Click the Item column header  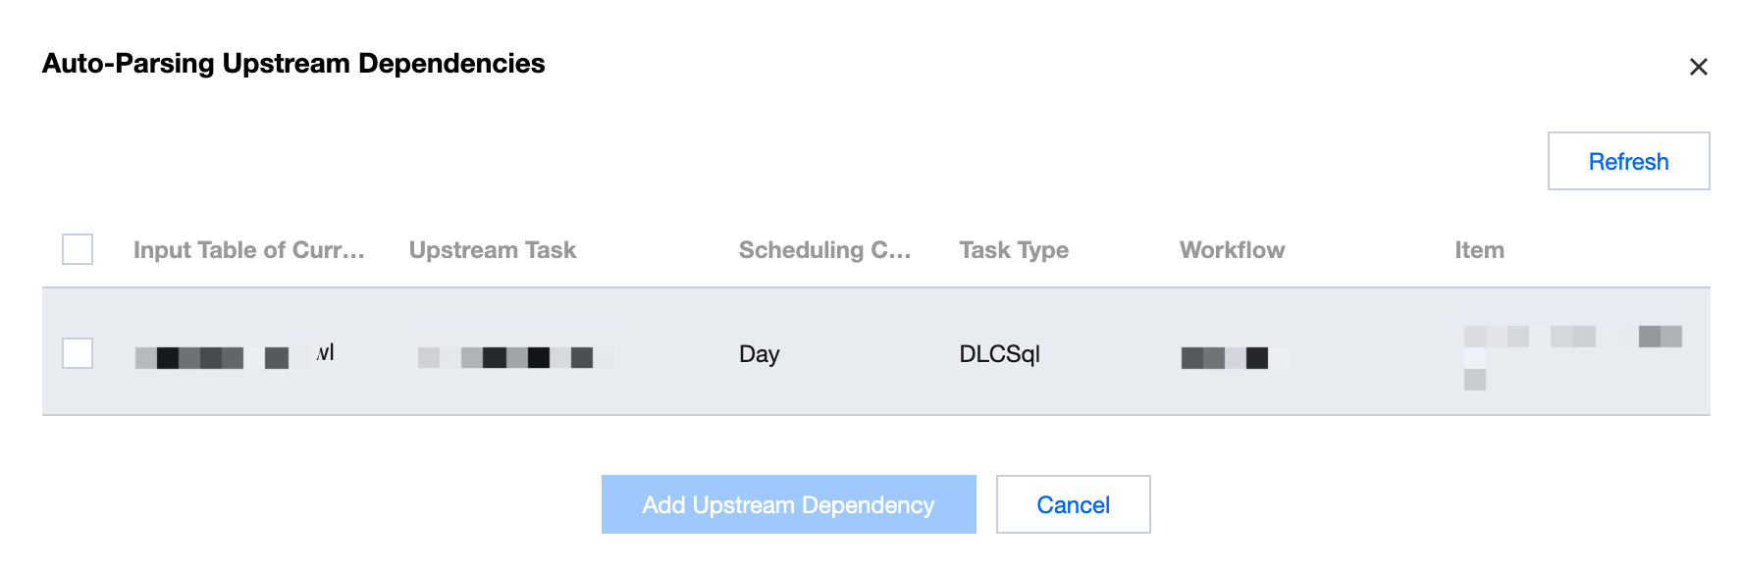click(x=1479, y=250)
